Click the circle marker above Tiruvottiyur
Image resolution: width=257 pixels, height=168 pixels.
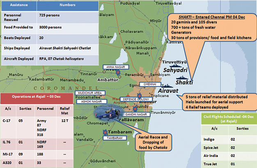pyautogui.click(x=160, y=59)
